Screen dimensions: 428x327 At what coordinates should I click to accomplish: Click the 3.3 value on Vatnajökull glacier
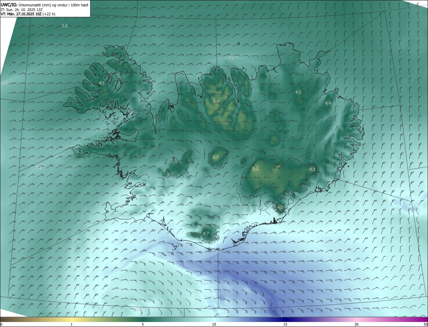pyautogui.click(x=255, y=169)
